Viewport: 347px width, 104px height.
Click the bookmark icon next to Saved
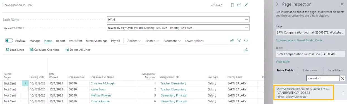pyautogui.click(x=232, y=5)
